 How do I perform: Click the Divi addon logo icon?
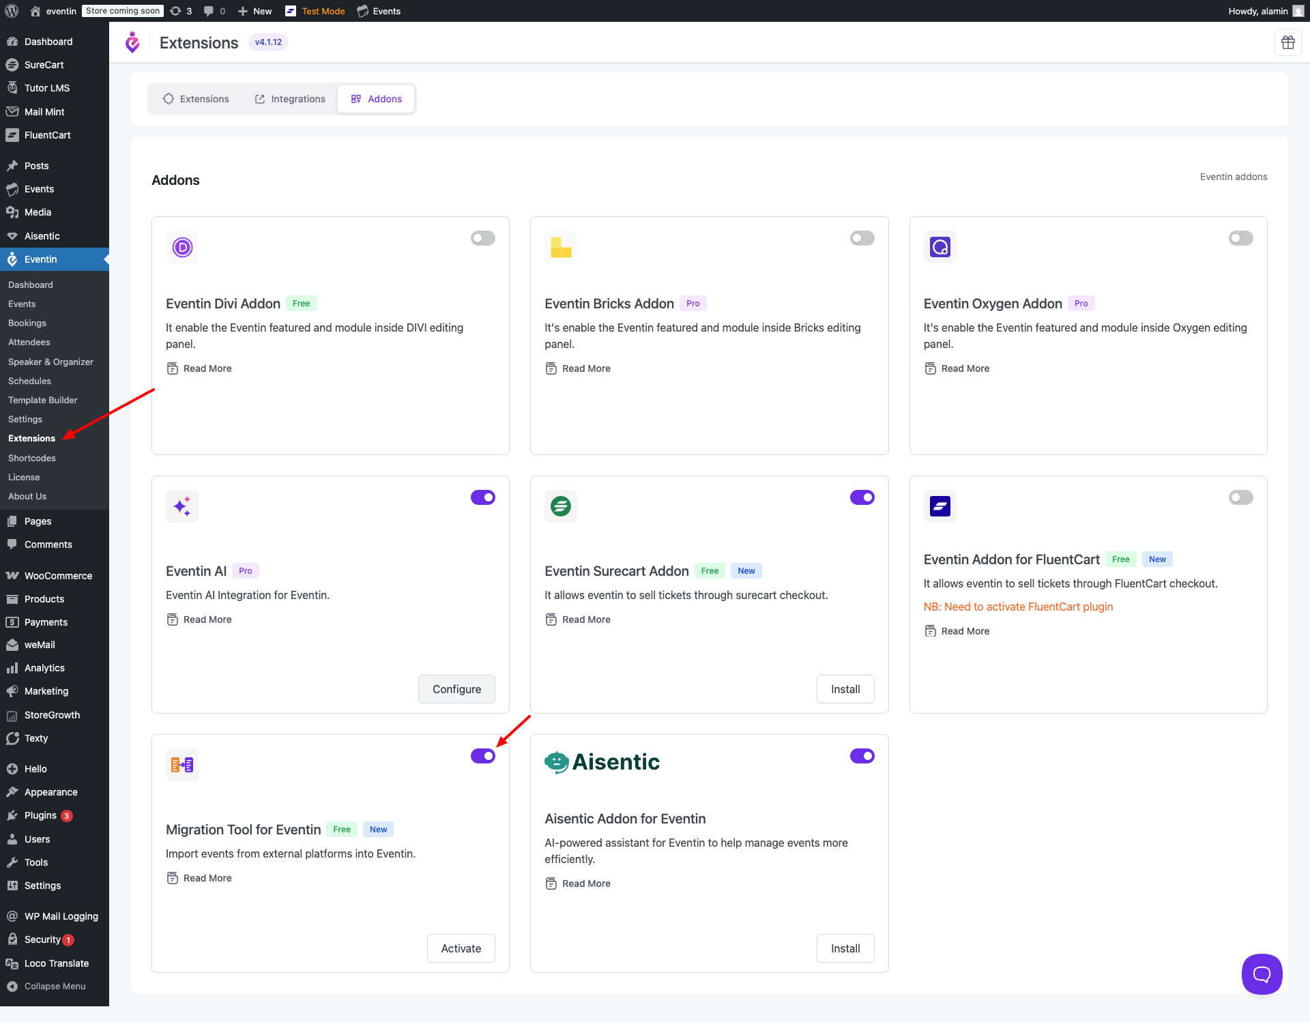coord(182,247)
